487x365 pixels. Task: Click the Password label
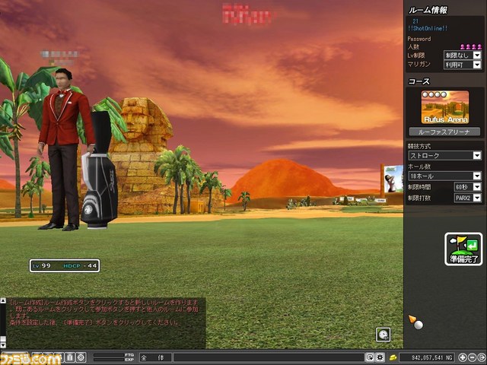[x=419, y=39]
